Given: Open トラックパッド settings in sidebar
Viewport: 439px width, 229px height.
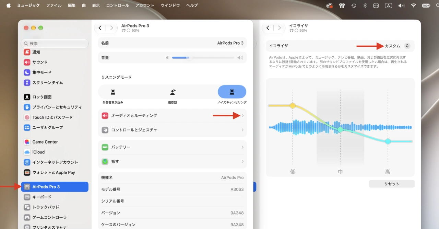Looking at the screenshot, I should [55, 207].
